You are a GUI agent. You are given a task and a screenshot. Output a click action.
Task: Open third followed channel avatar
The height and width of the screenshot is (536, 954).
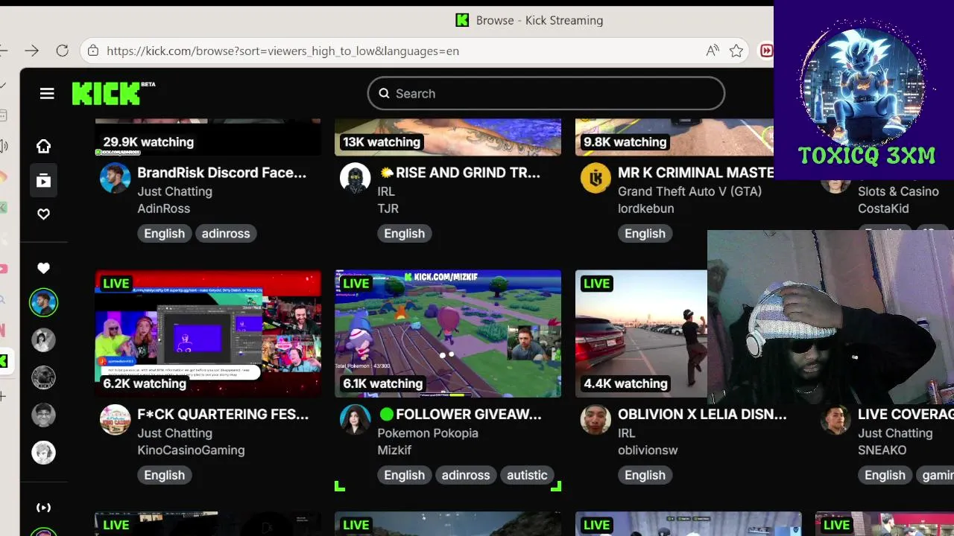point(43,377)
